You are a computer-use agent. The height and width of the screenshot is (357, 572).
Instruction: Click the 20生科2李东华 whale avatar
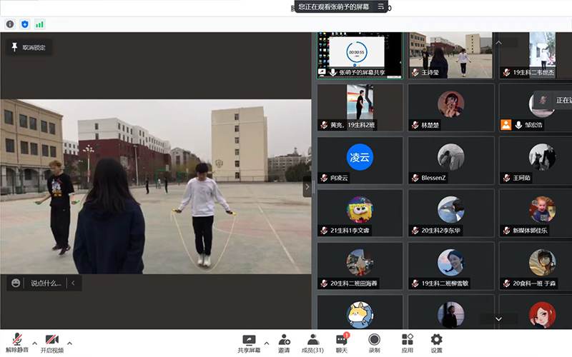[x=451, y=209]
